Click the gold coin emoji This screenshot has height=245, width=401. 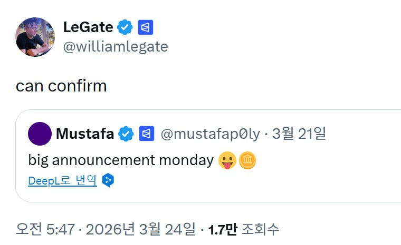247,160
